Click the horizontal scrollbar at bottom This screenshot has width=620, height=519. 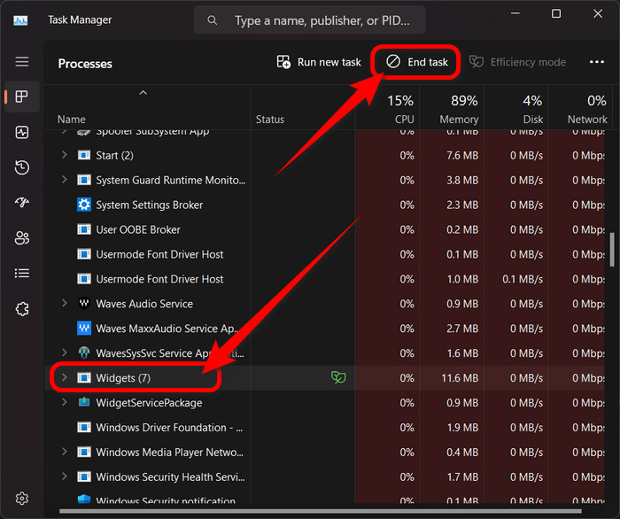tap(321, 511)
